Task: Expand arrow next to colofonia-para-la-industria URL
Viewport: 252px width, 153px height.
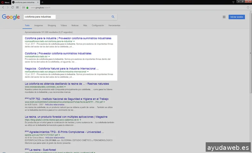Action: coord(74,41)
